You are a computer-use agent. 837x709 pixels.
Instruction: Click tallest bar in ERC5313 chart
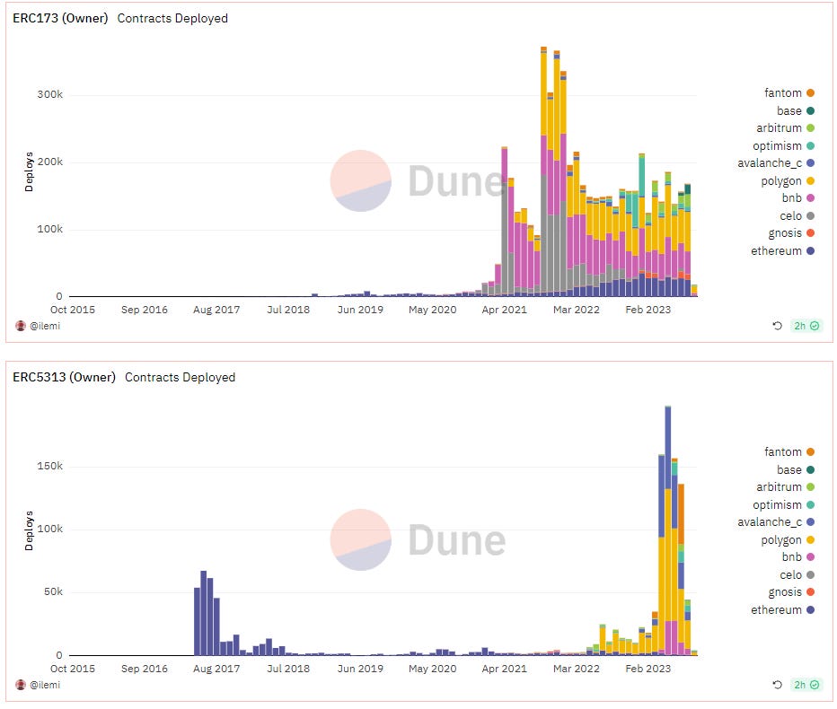point(668,530)
